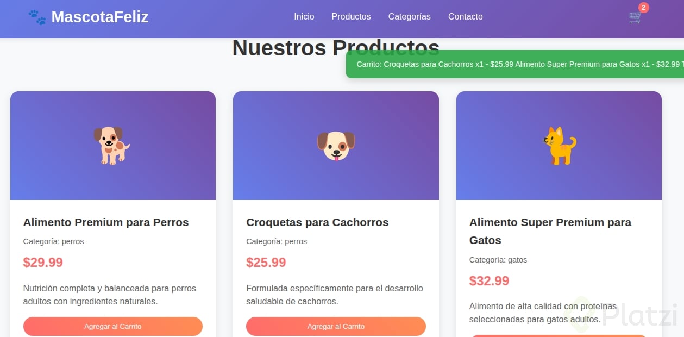This screenshot has height=337, width=684.
Task: Open the shopping cart icon
Action: (x=635, y=17)
